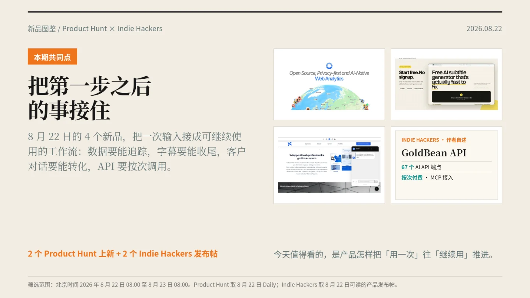
Task: Click the orange 2 个 Product Hunt 上新 summary line
Action: [123, 254]
